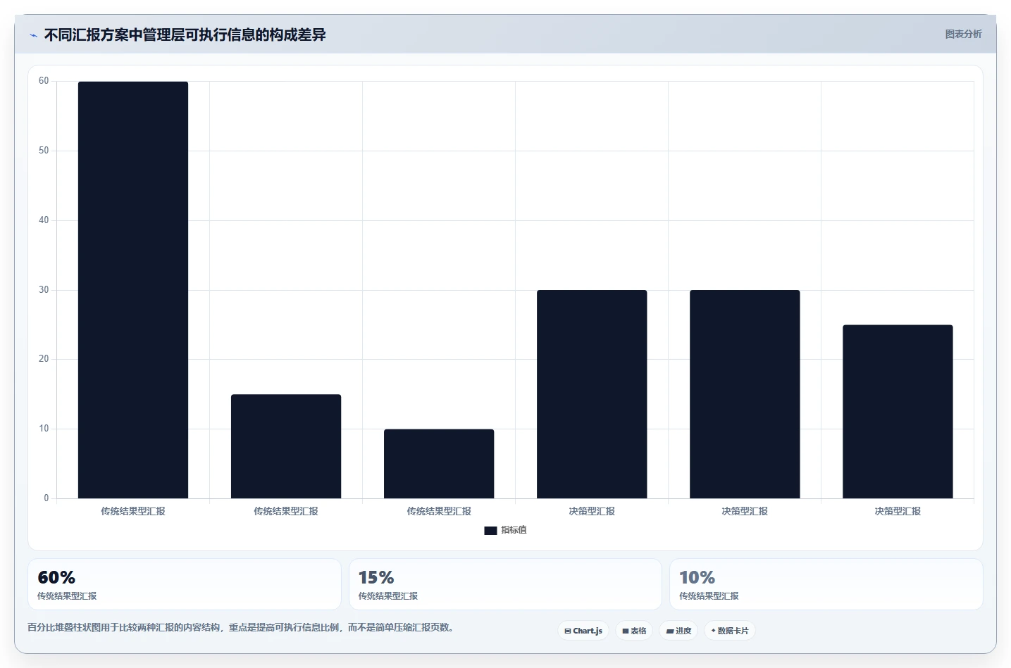Click the tallest bar valued 60

coord(133,290)
